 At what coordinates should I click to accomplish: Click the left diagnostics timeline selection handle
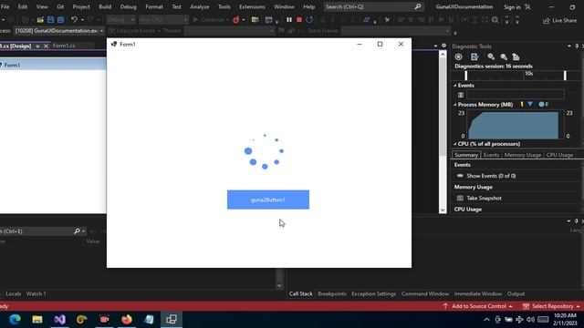point(465,76)
